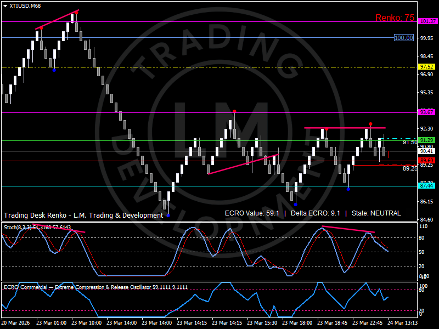439x329 pixels.
Task: Open the XTIUSD,M68 symbol dropdown arrow
Action: 5,6
